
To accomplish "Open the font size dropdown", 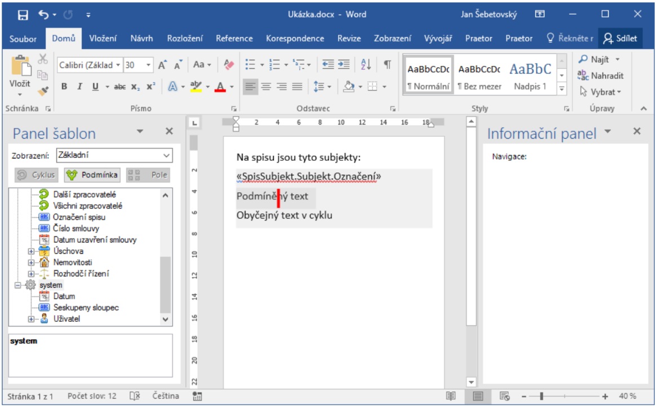I will tap(149, 65).
